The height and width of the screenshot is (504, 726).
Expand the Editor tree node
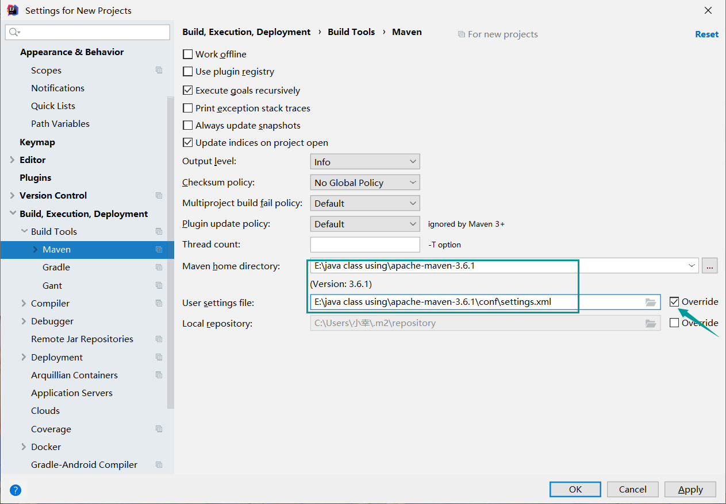[x=13, y=160]
